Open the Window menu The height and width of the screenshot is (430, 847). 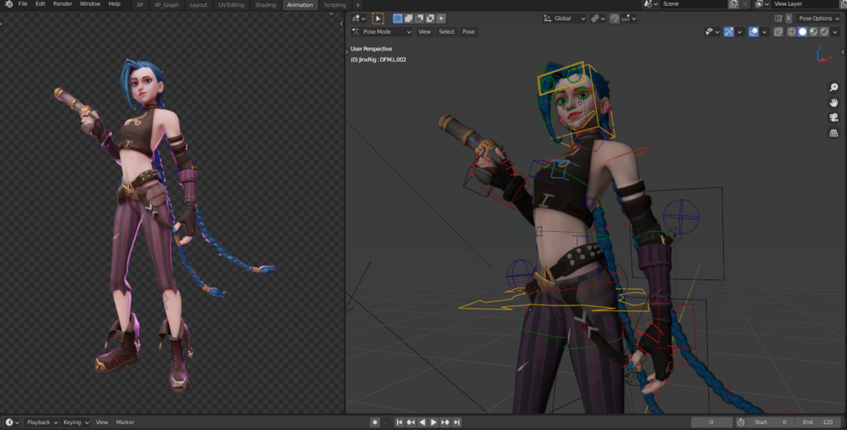pos(89,3)
